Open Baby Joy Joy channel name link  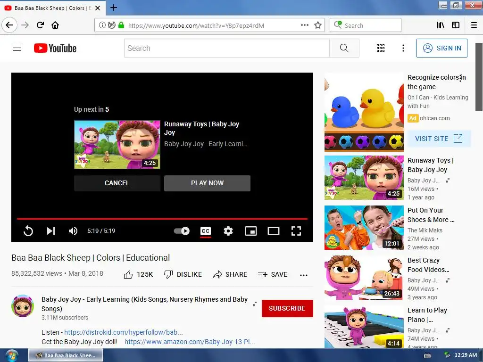pos(144,304)
